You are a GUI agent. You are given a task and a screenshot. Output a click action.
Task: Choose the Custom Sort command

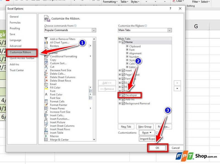(59, 63)
